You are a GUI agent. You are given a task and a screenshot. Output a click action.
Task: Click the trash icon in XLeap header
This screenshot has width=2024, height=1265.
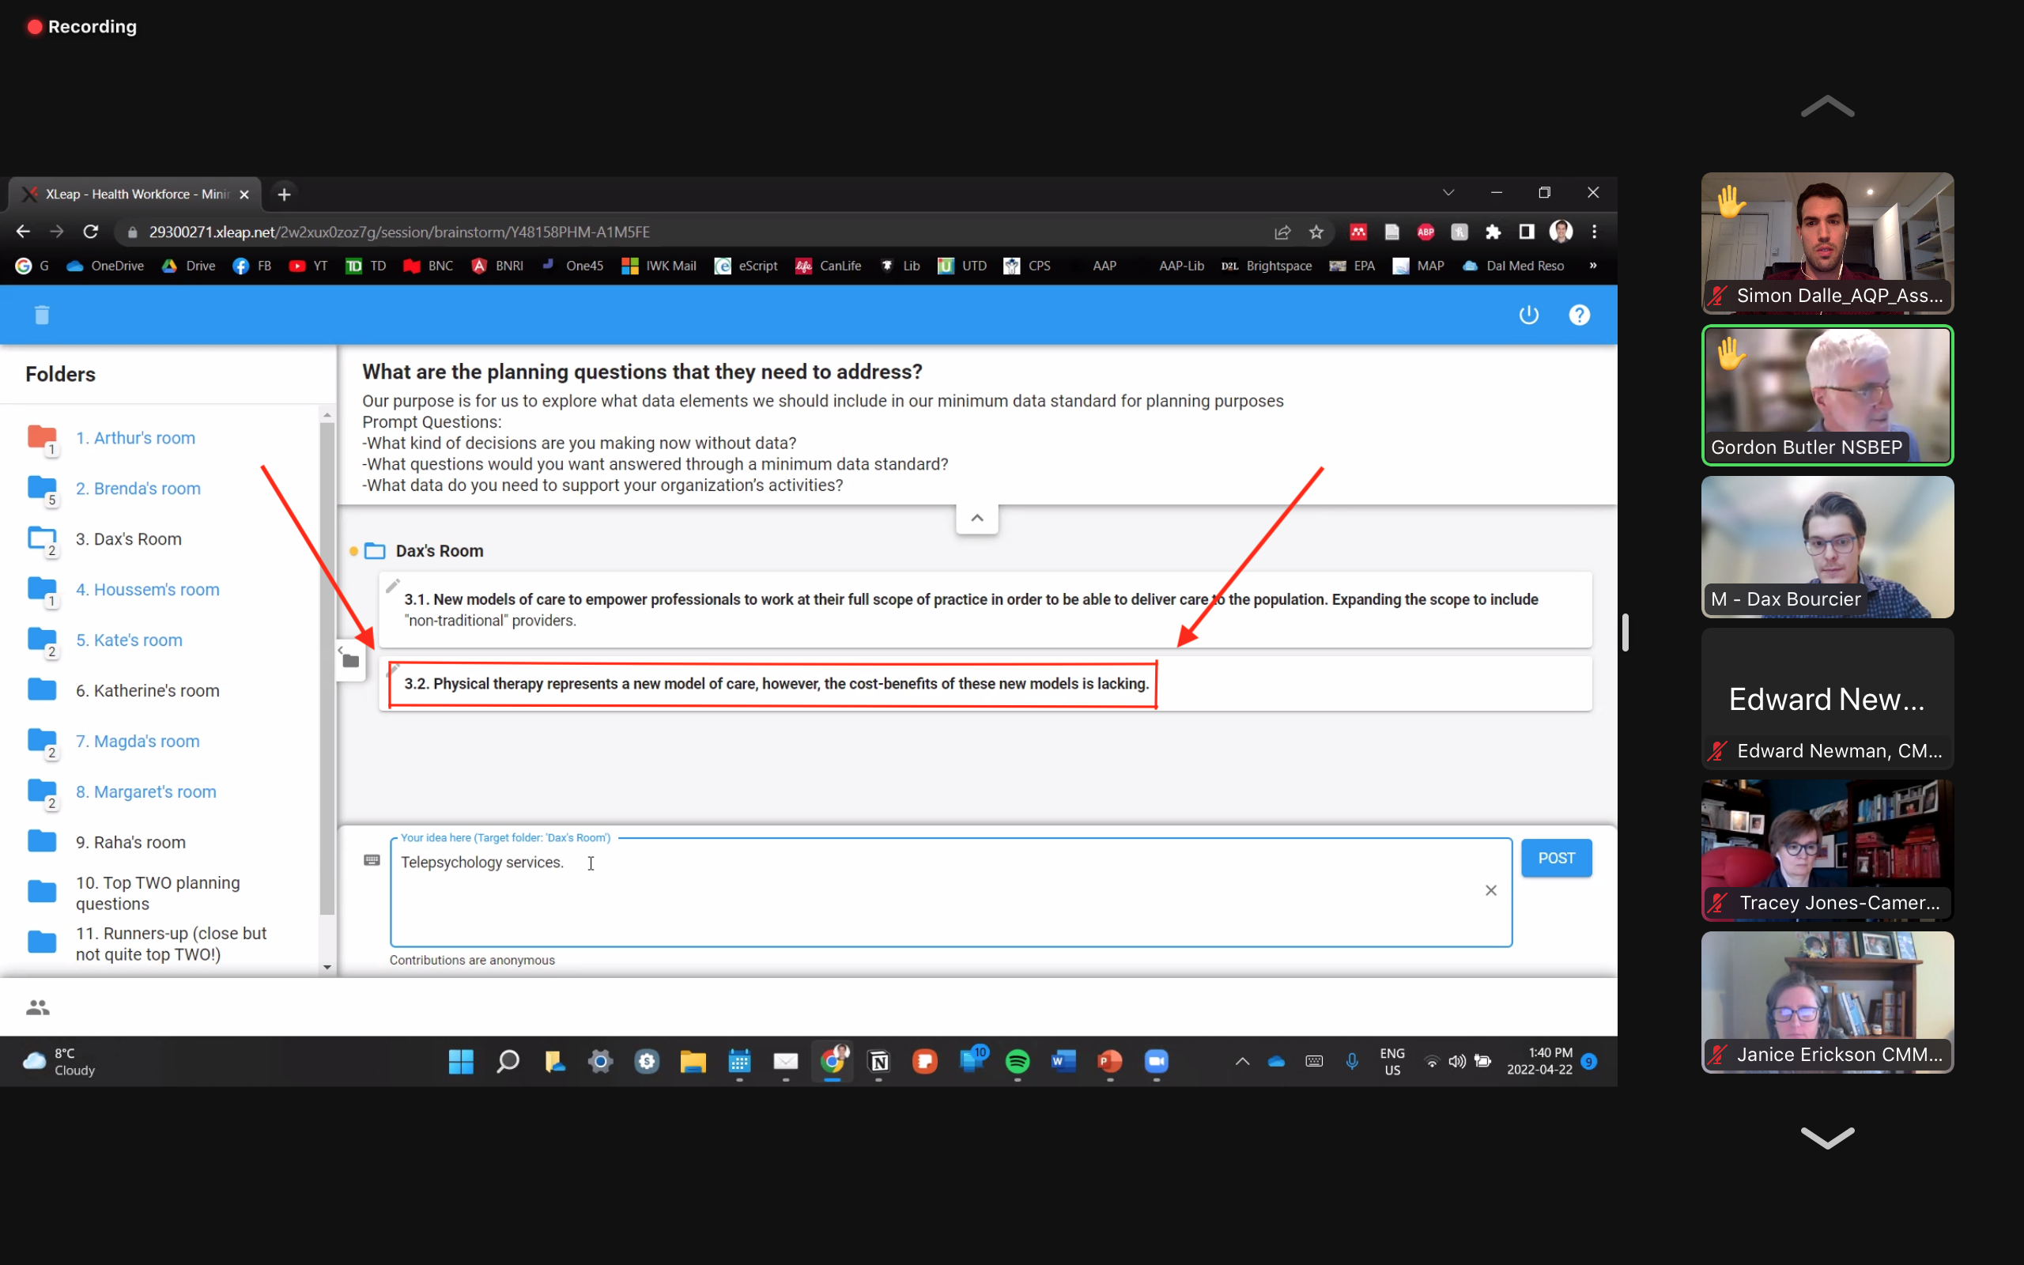click(42, 315)
